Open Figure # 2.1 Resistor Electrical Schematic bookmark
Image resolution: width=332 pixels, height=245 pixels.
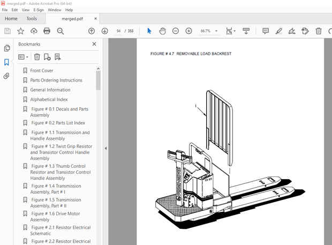click(x=61, y=231)
